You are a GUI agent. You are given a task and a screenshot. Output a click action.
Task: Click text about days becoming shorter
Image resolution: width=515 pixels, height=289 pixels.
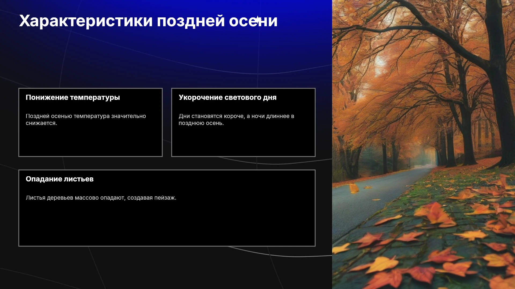point(236,120)
